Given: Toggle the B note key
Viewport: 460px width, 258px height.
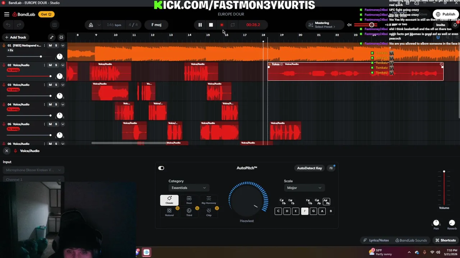Looking at the screenshot, I should click(331, 211).
